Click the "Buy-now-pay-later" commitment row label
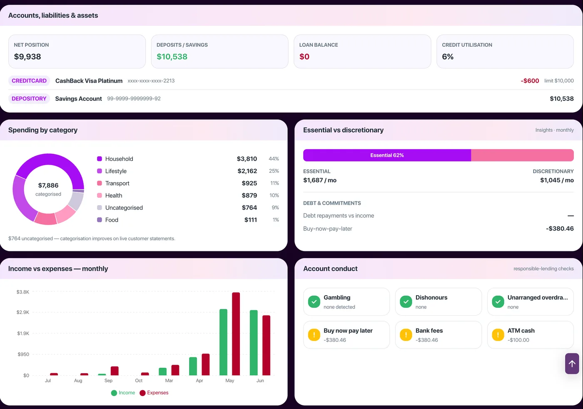The image size is (583, 409). pos(328,228)
